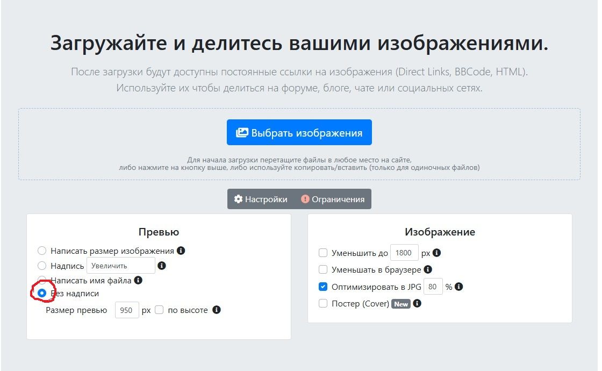Click the JPG quality field showing 80
Image resolution: width=602 pixels, height=371 pixels.
click(433, 287)
